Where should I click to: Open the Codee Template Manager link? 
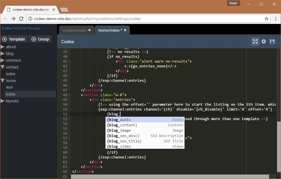coord(21,28)
